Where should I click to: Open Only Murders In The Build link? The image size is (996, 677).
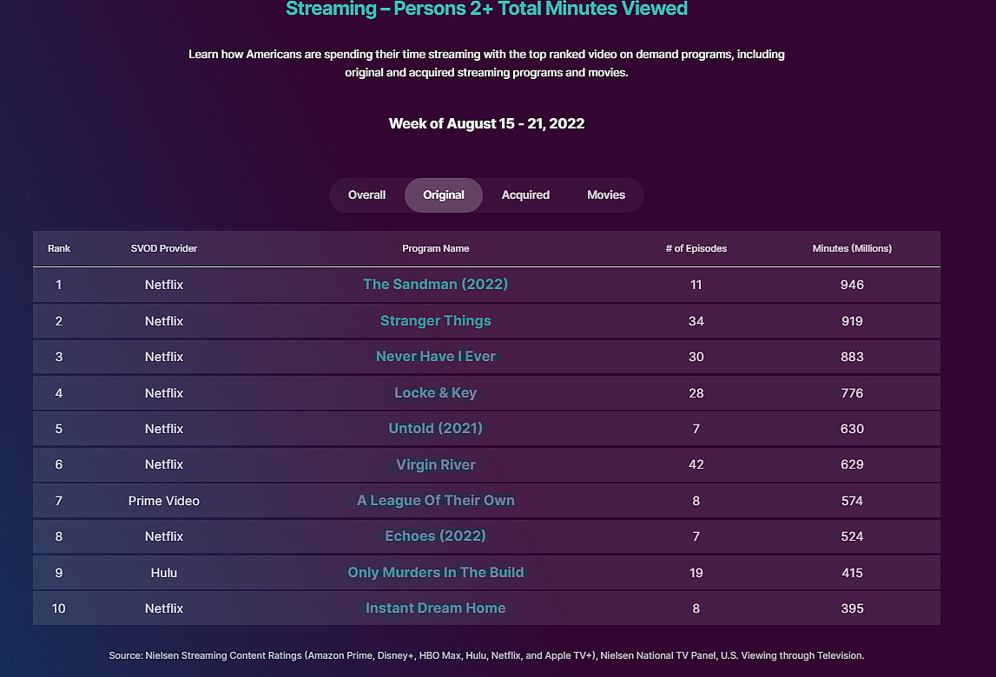click(435, 573)
